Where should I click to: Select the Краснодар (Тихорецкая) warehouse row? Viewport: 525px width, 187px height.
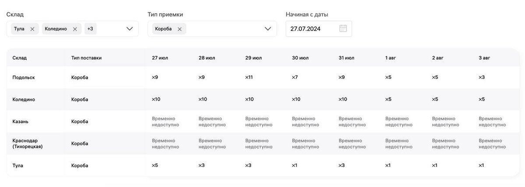pos(262,144)
